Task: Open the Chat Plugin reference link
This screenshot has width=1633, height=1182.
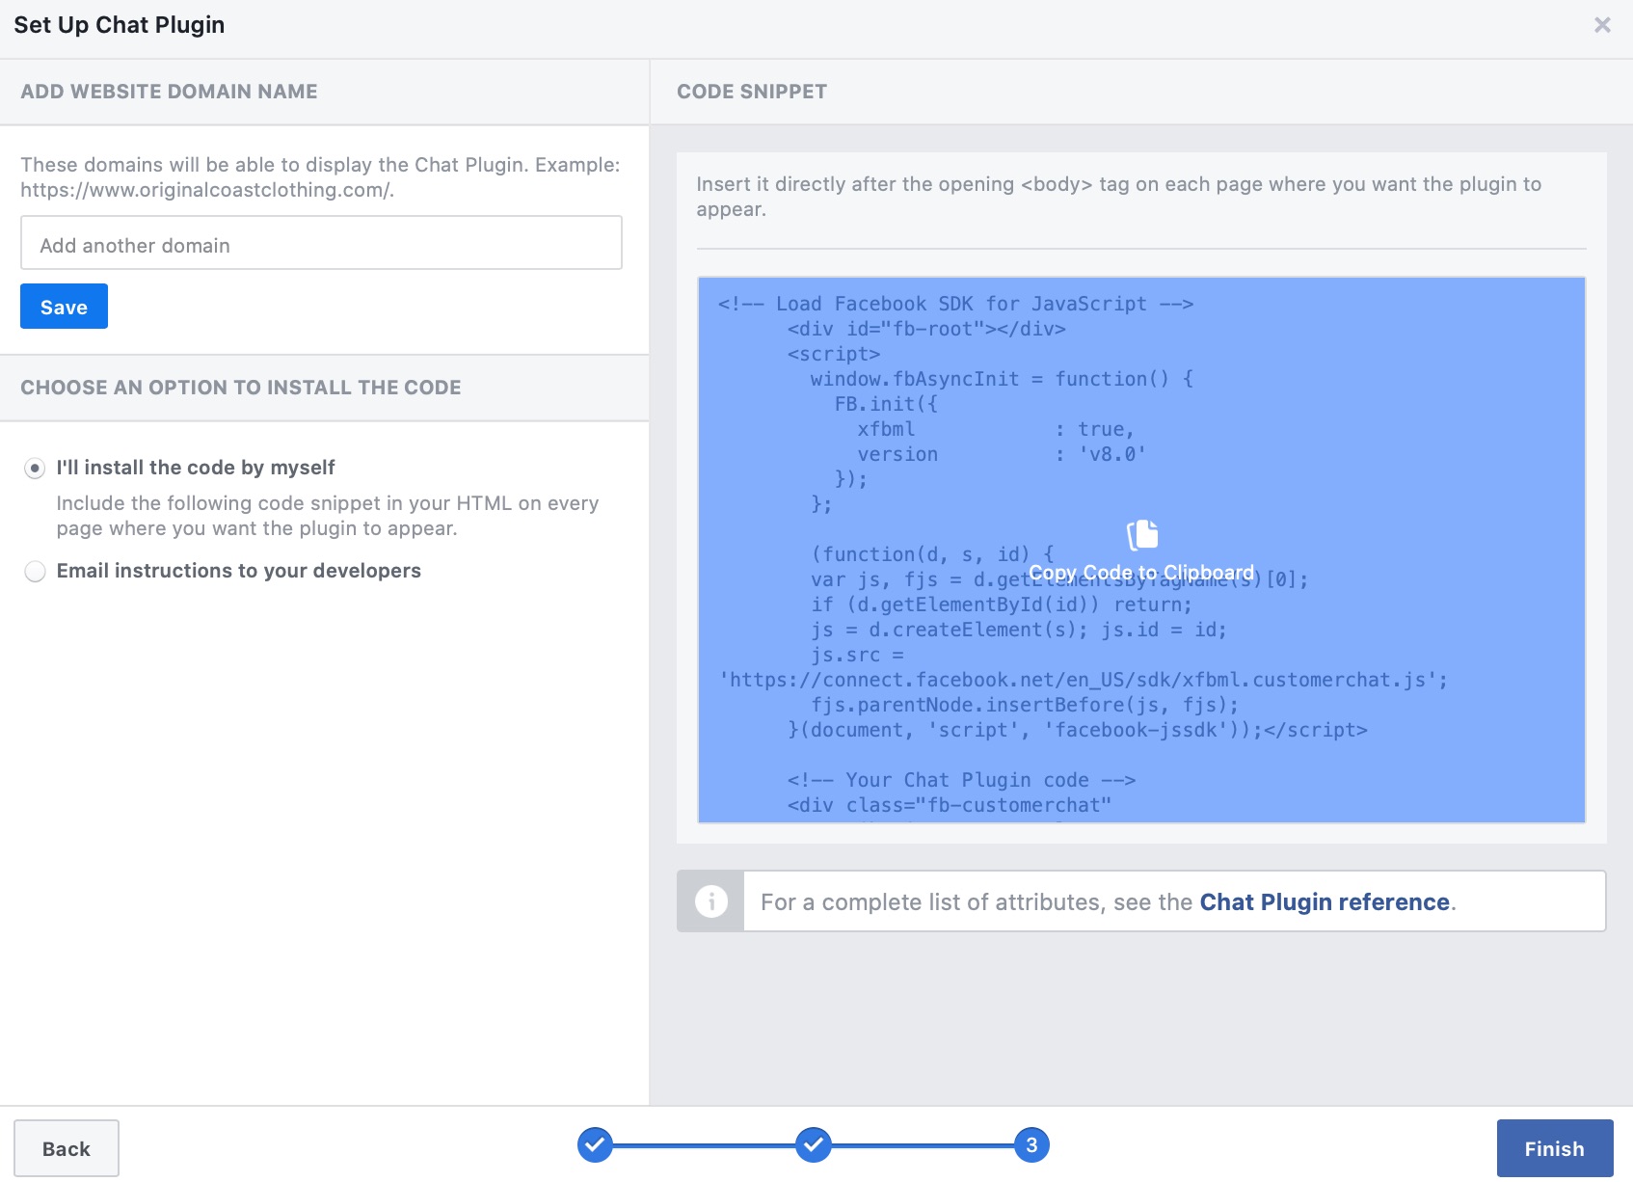Action: pos(1325,902)
